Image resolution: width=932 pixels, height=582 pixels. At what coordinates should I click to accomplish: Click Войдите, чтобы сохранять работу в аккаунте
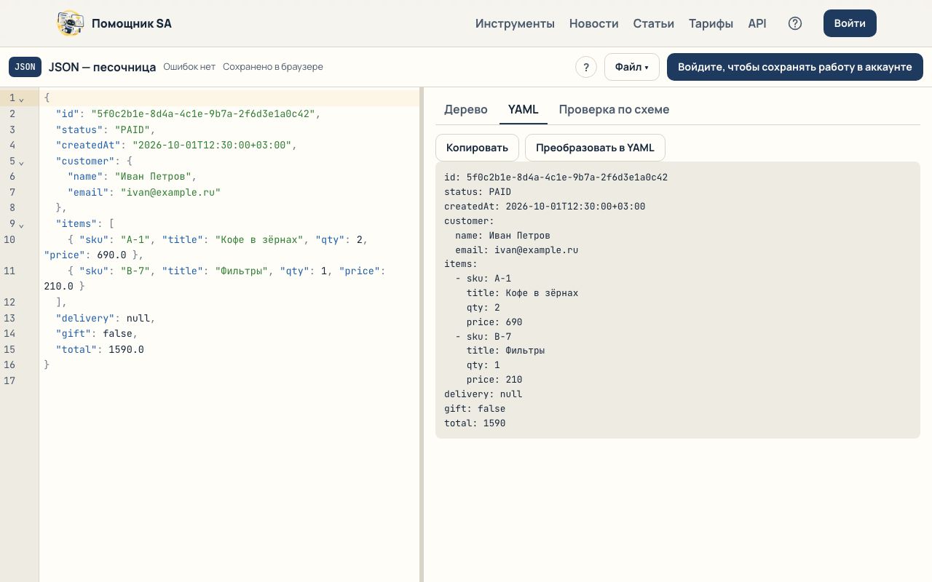(795, 67)
